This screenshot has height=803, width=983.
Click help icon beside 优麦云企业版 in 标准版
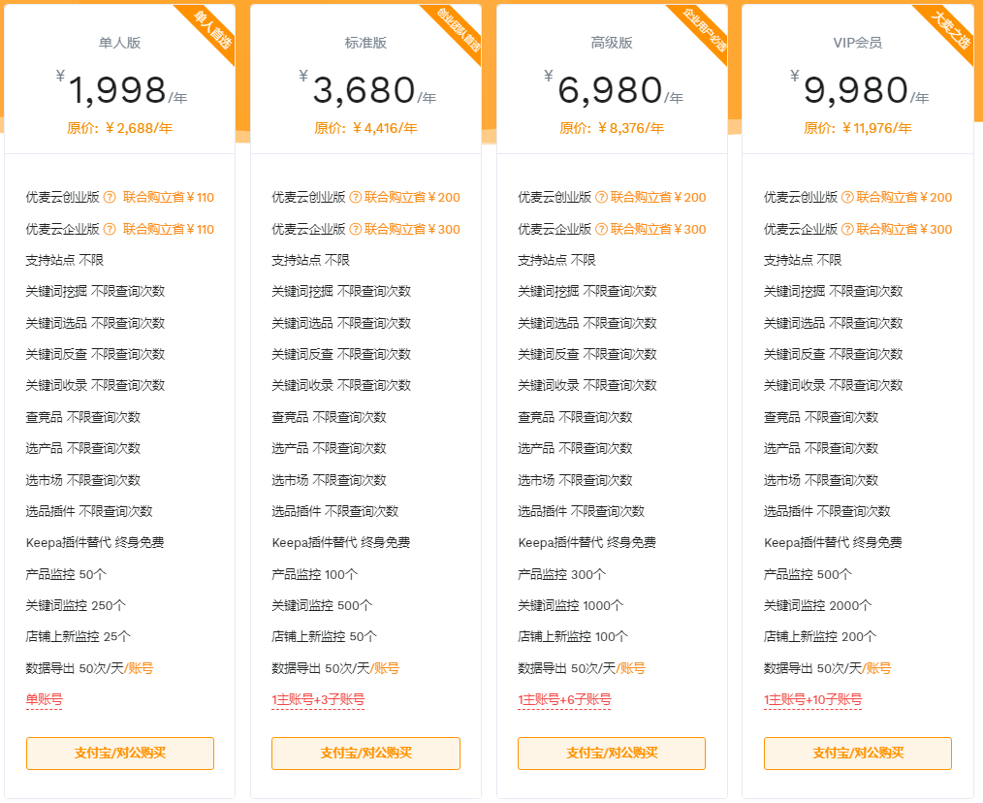click(x=356, y=230)
